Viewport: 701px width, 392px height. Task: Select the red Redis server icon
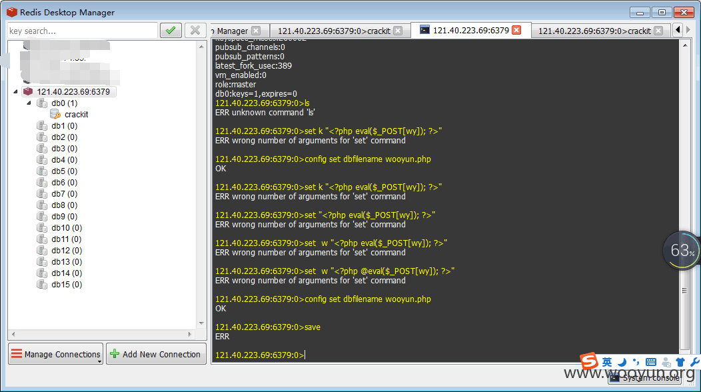(x=28, y=91)
